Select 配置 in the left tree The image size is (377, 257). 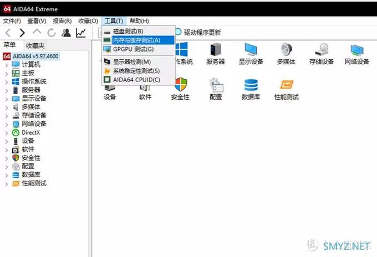pos(28,166)
